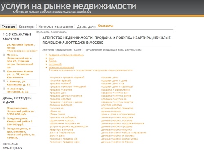Click дачные участки, продажа-покупка
Image resolution: width=204 pixels, height=153 pixels.
click(x=122, y=124)
